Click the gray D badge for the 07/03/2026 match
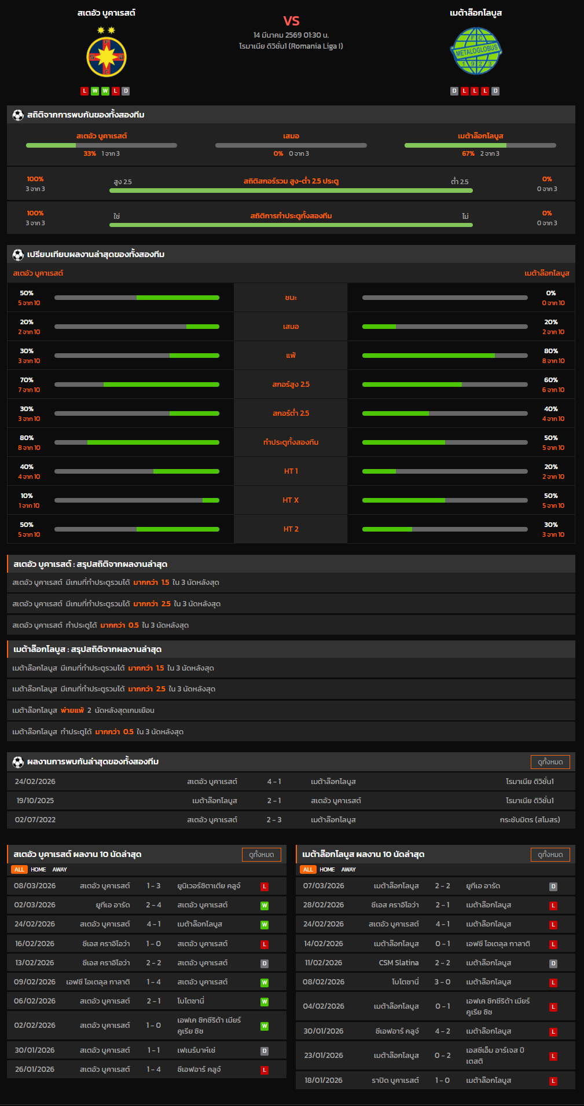Image resolution: width=584 pixels, height=1106 pixels. [553, 887]
